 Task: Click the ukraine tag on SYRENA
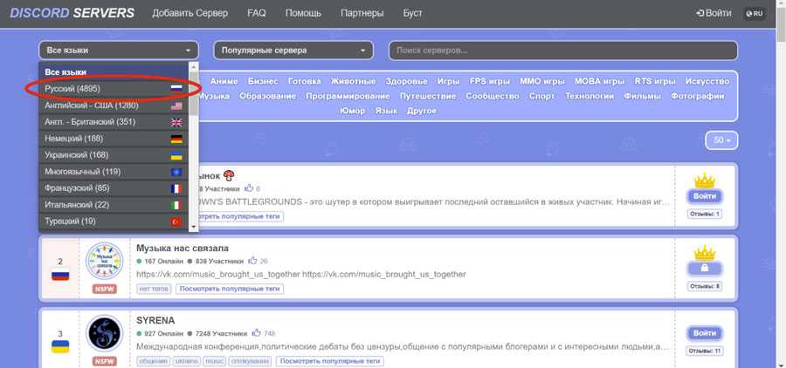[x=187, y=361]
